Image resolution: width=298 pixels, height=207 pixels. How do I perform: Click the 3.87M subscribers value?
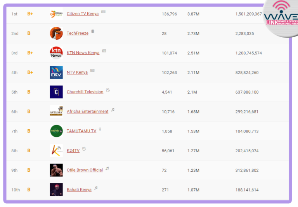tap(193, 14)
